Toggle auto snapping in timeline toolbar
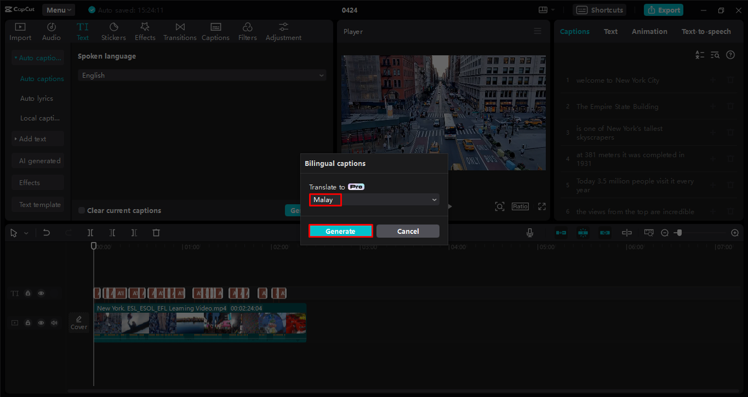Viewport: 748px width, 397px height. click(583, 233)
